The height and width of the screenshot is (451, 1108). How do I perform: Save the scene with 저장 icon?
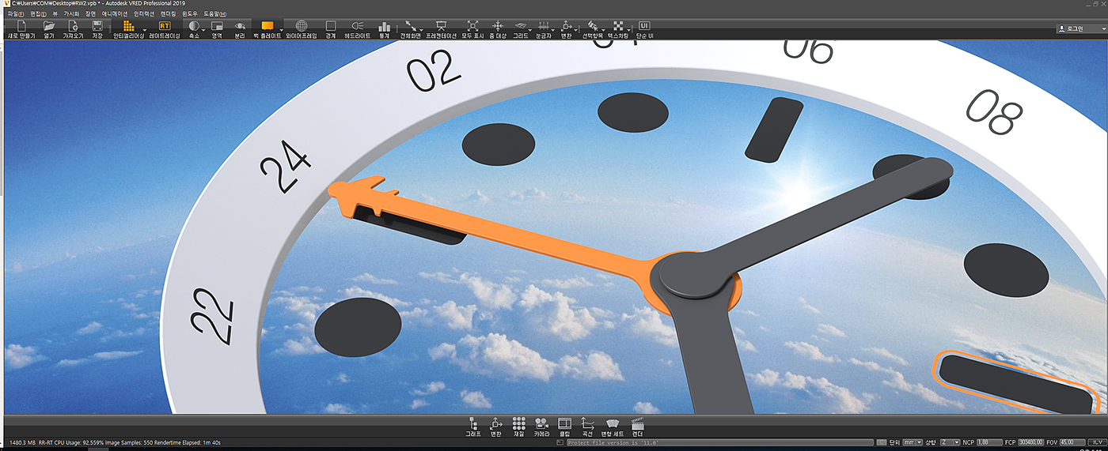click(x=97, y=26)
